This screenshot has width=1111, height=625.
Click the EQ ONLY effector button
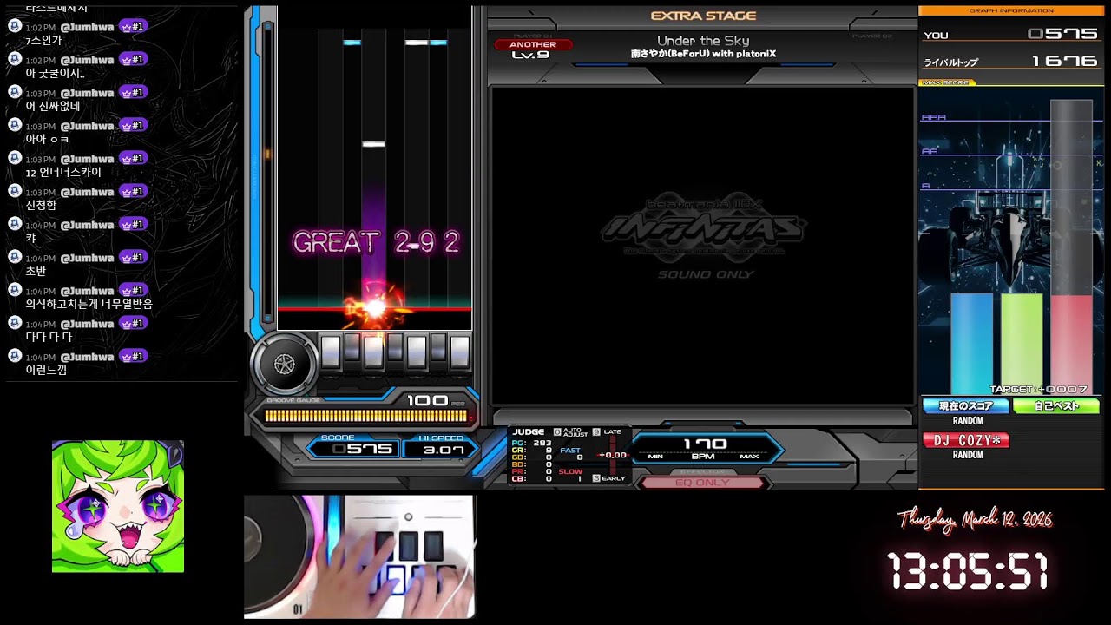coord(702,483)
